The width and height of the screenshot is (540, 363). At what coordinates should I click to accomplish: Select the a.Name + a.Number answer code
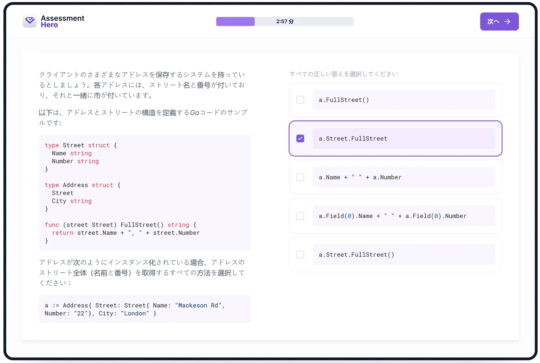tap(360, 177)
